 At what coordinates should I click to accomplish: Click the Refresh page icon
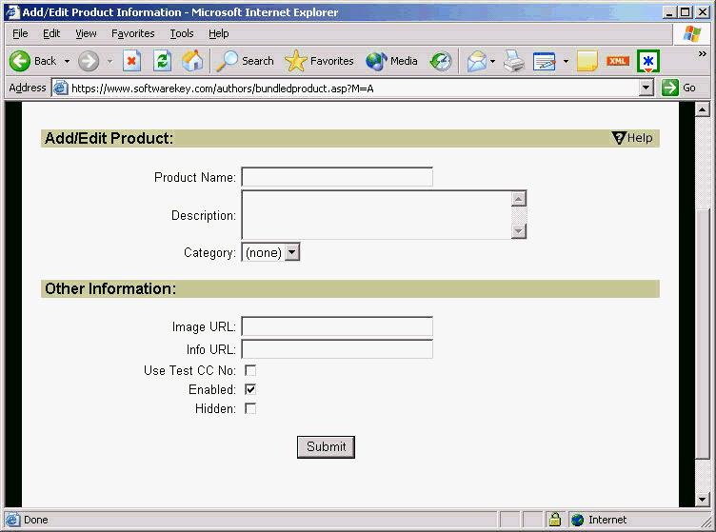162,61
